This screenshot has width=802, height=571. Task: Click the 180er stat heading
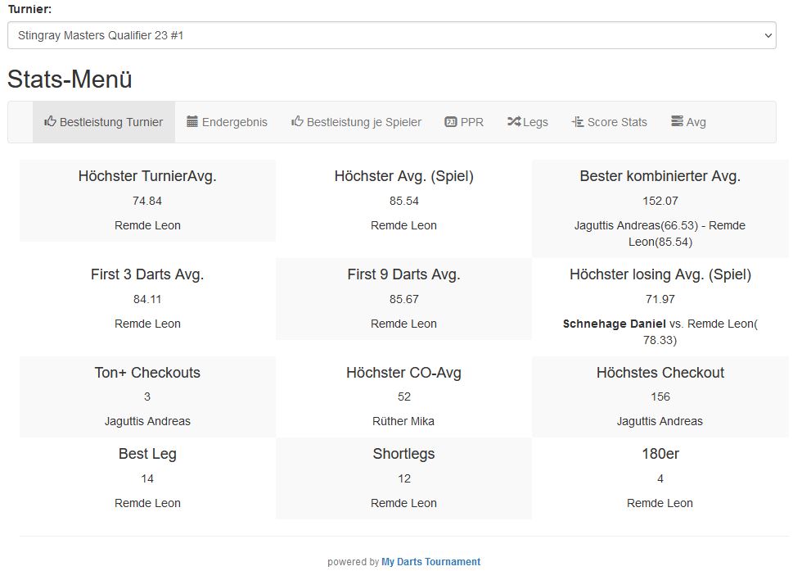coord(660,454)
